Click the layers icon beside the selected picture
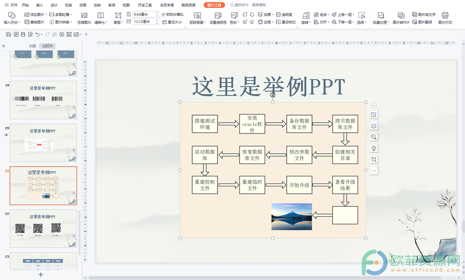The width and height of the screenshot is (465, 280). (374, 126)
